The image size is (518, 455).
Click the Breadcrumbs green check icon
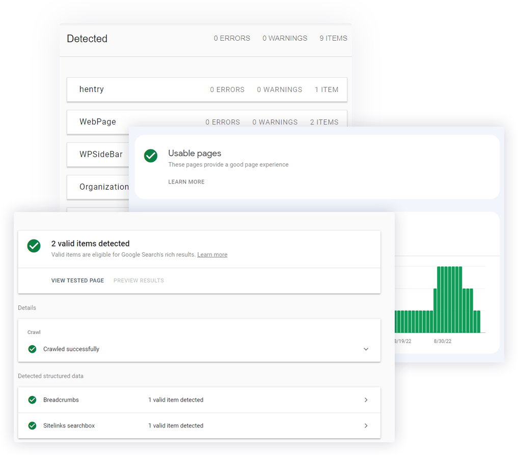tap(33, 400)
